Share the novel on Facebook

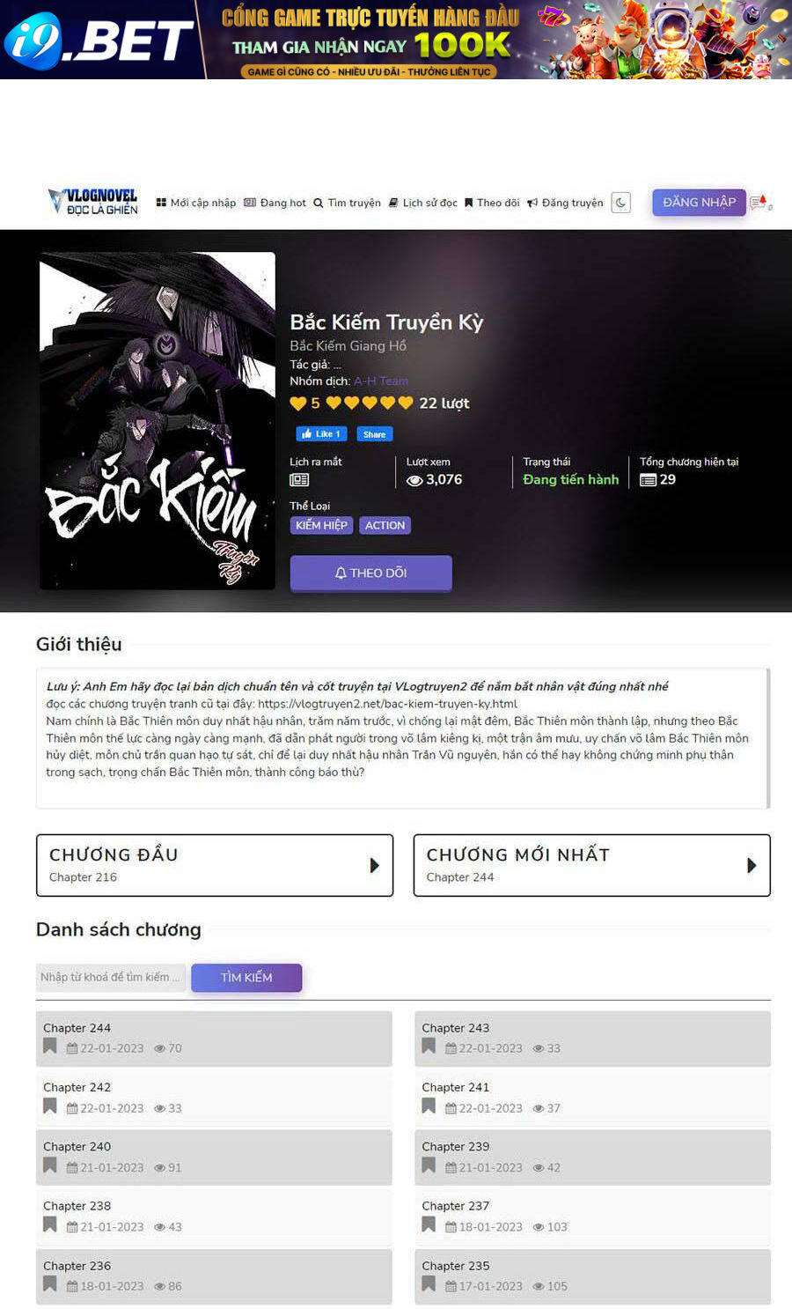click(374, 434)
